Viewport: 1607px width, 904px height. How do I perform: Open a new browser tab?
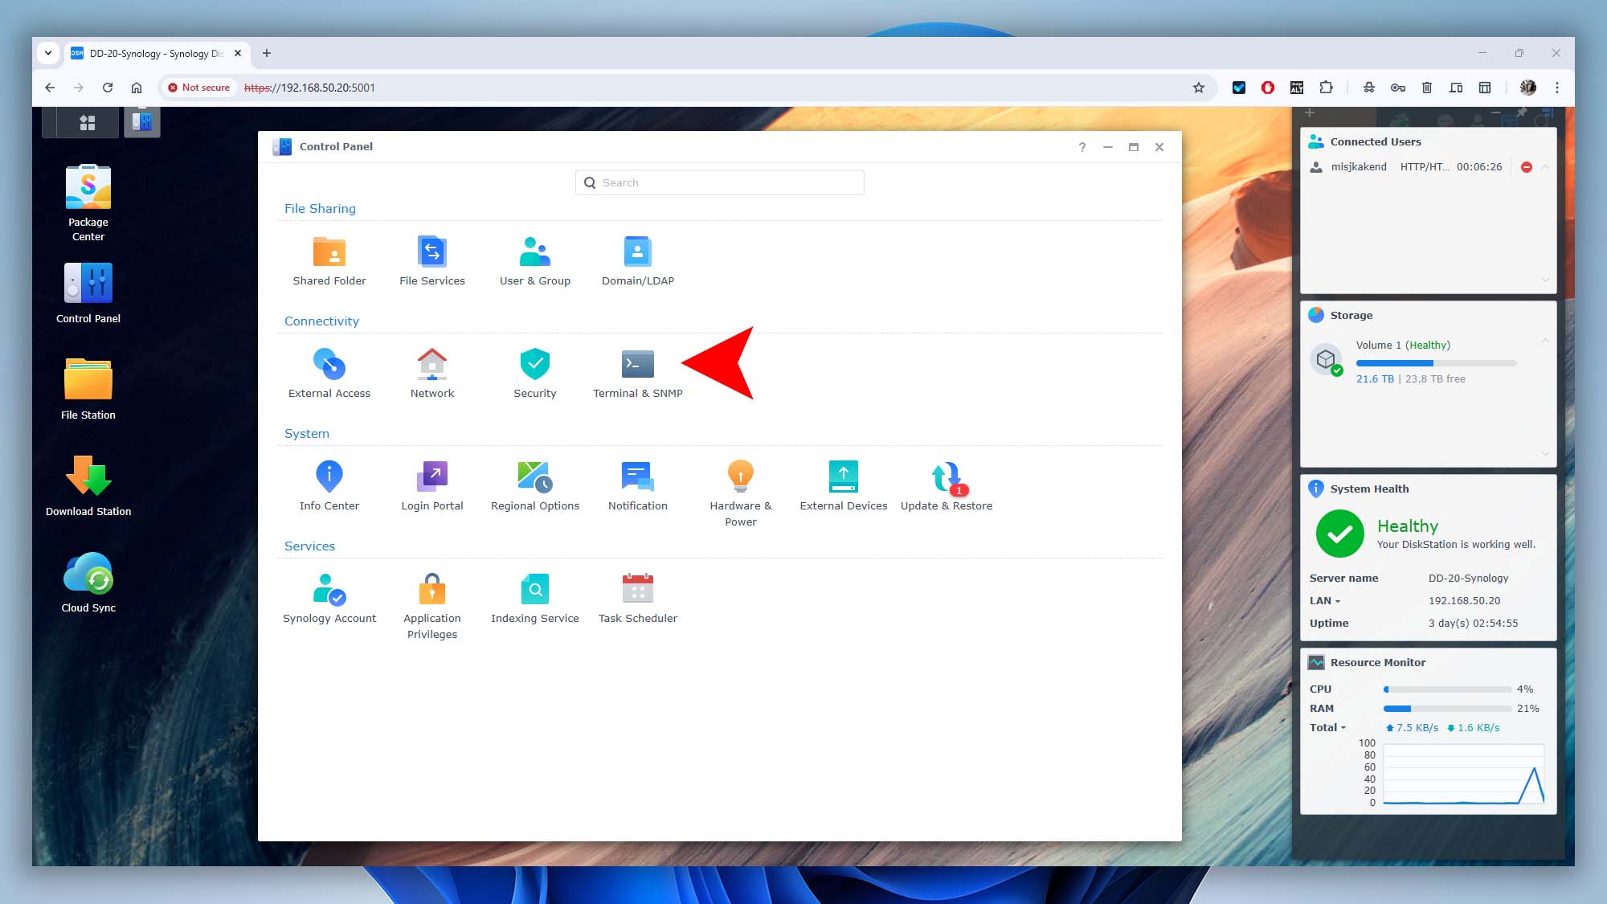click(267, 53)
